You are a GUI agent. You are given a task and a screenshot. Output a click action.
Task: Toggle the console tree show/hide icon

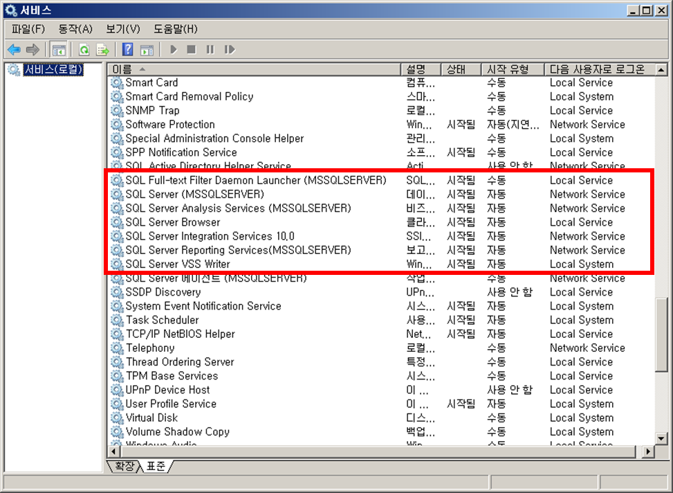coord(59,50)
